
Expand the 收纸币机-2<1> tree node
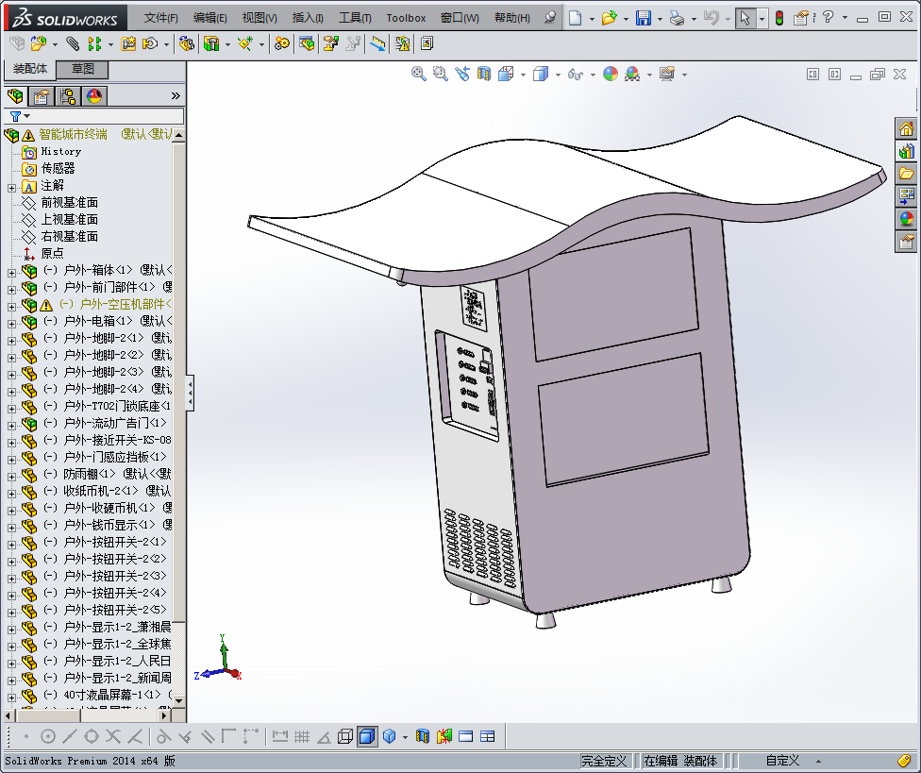[x=11, y=494]
